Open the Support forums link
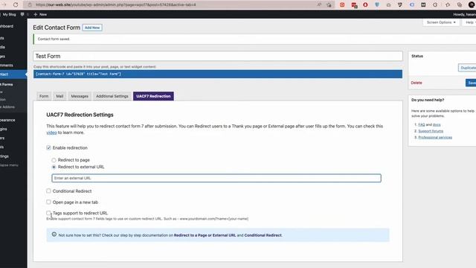Viewport: 476px width, 268px height. click(431, 131)
